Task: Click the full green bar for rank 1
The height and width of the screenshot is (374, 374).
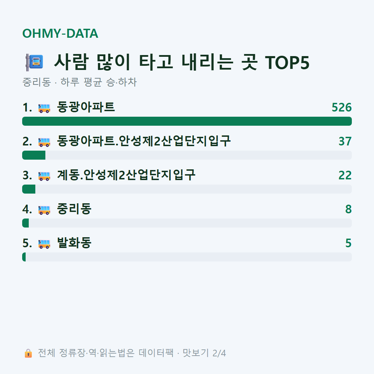Action: [x=187, y=121]
